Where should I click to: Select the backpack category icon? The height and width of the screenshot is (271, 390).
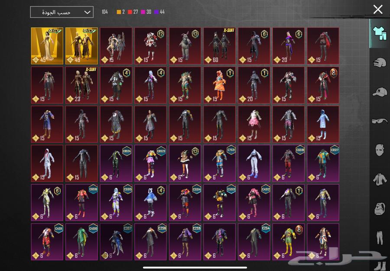tap(379, 208)
